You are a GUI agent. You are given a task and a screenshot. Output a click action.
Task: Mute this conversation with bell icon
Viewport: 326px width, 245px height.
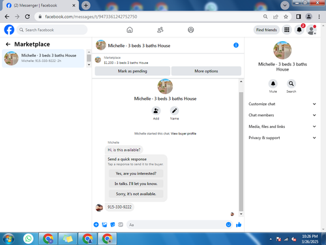tap(273, 84)
